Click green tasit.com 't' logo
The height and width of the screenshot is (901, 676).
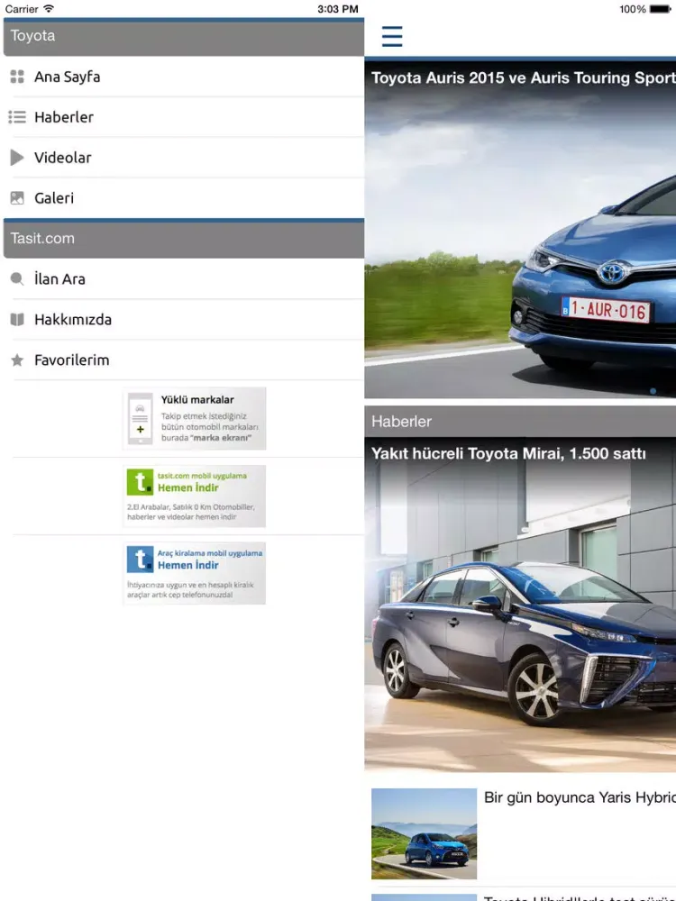point(141,482)
